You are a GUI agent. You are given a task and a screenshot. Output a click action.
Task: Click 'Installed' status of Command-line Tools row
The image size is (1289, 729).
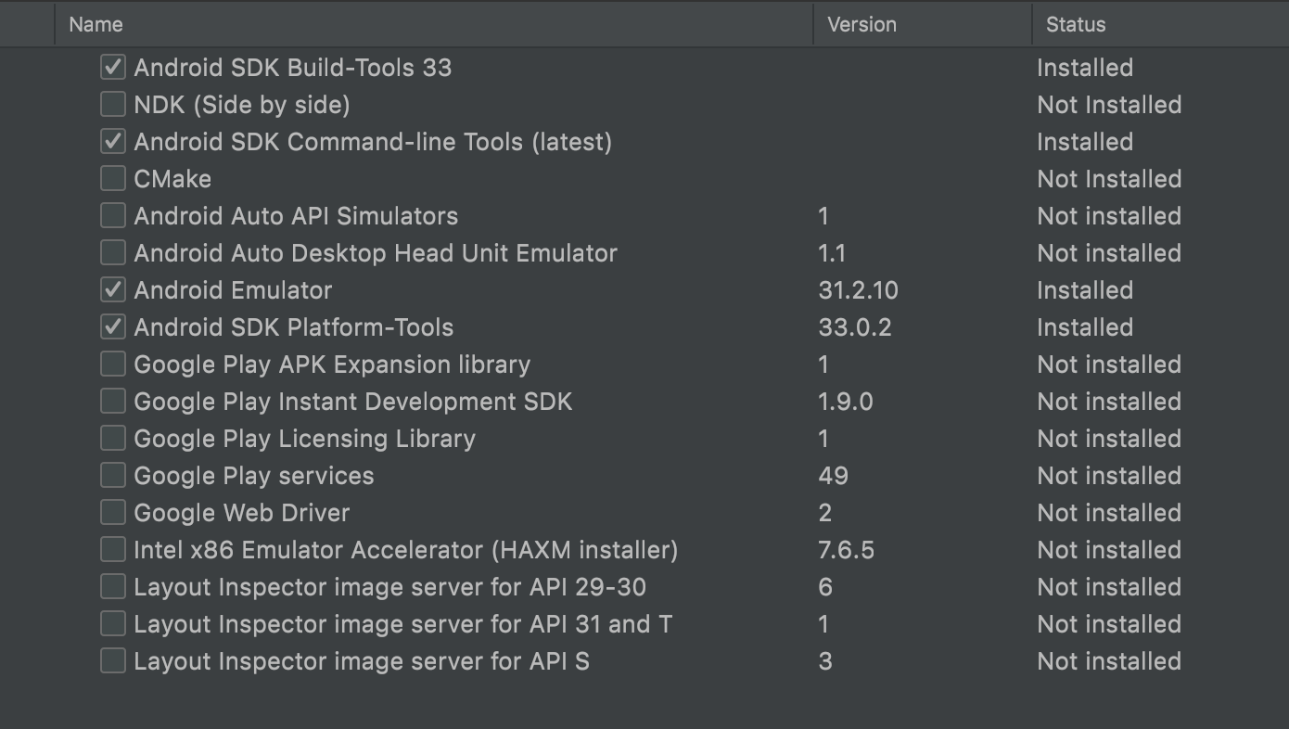tap(1085, 142)
